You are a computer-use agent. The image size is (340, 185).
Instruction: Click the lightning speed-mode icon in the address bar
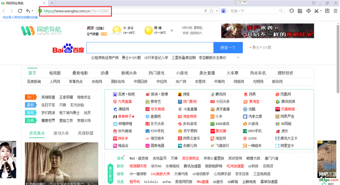point(206,11)
